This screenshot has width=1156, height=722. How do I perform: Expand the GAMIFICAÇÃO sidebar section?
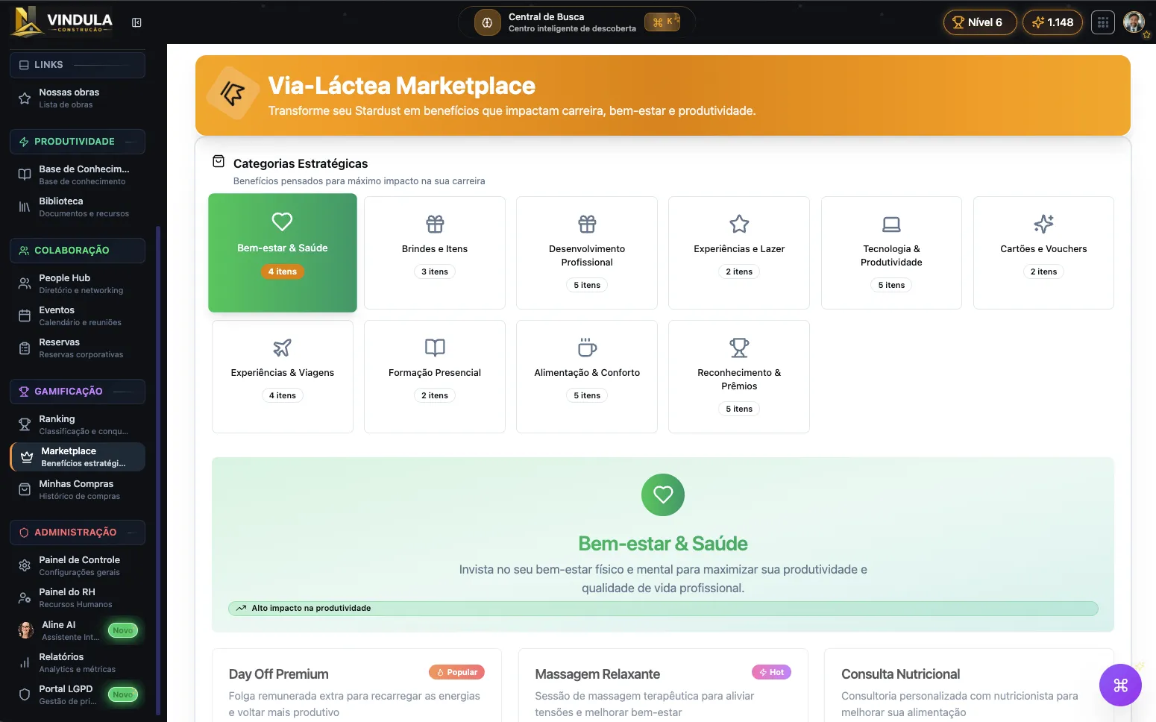(77, 391)
